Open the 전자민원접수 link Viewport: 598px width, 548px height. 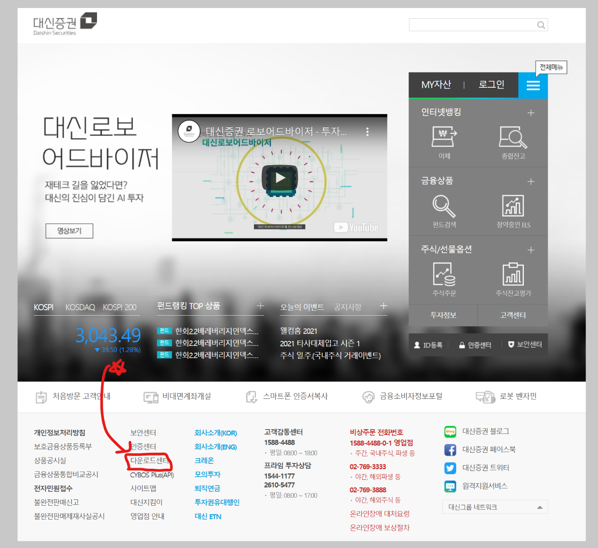pos(53,488)
